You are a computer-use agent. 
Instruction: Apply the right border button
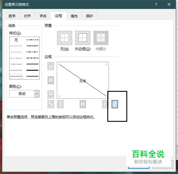click(x=105, y=104)
